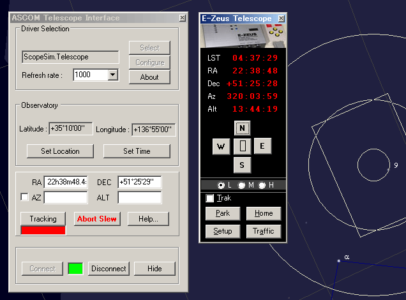Click the ScopeSim.Telescope driver field

point(70,57)
